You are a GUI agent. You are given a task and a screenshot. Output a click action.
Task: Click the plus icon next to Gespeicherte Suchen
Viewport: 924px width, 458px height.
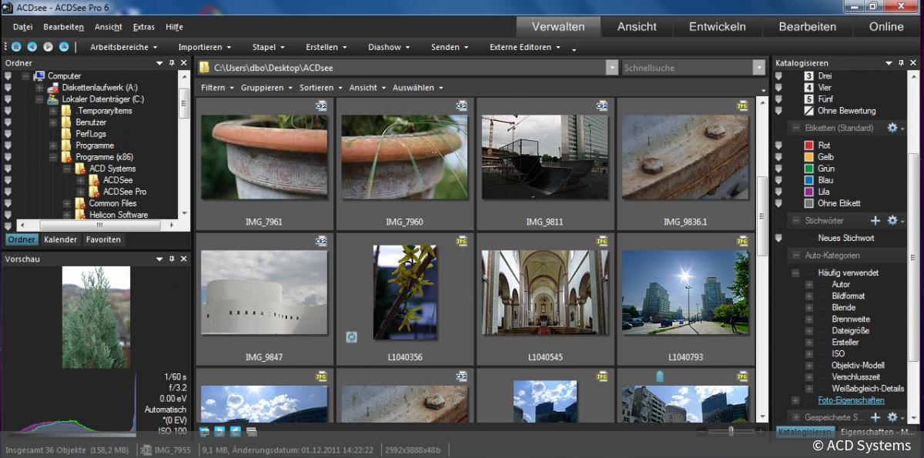tap(875, 417)
